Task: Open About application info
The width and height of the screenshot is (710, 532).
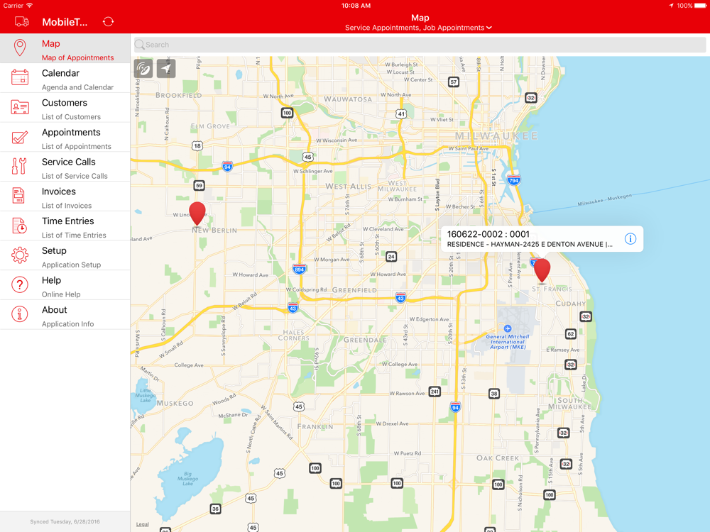Action: (x=65, y=315)
